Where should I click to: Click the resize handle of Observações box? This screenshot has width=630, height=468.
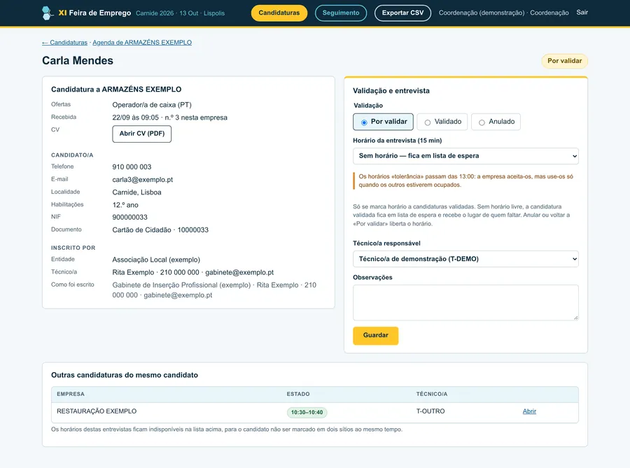pyautogui.click(x=576, y=318)
